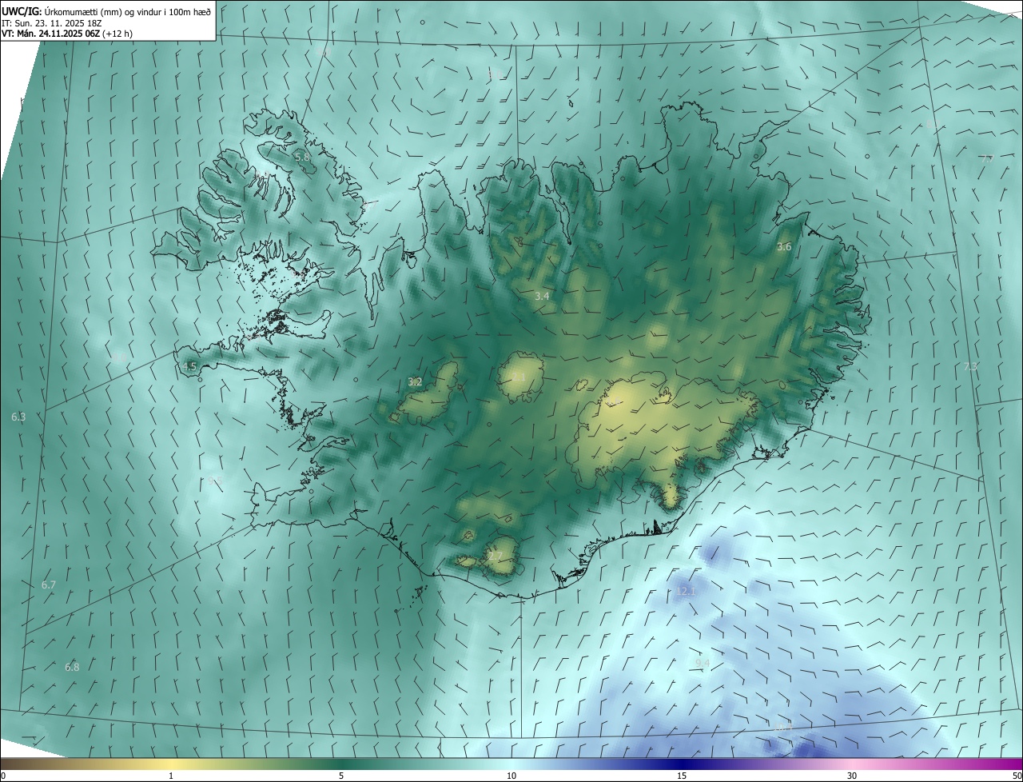The image size is (1023, 782).
Task: Click the 4.5 value on Snæfellsnes peninsula
Action: pyautogui.click(x=189, y=366)
